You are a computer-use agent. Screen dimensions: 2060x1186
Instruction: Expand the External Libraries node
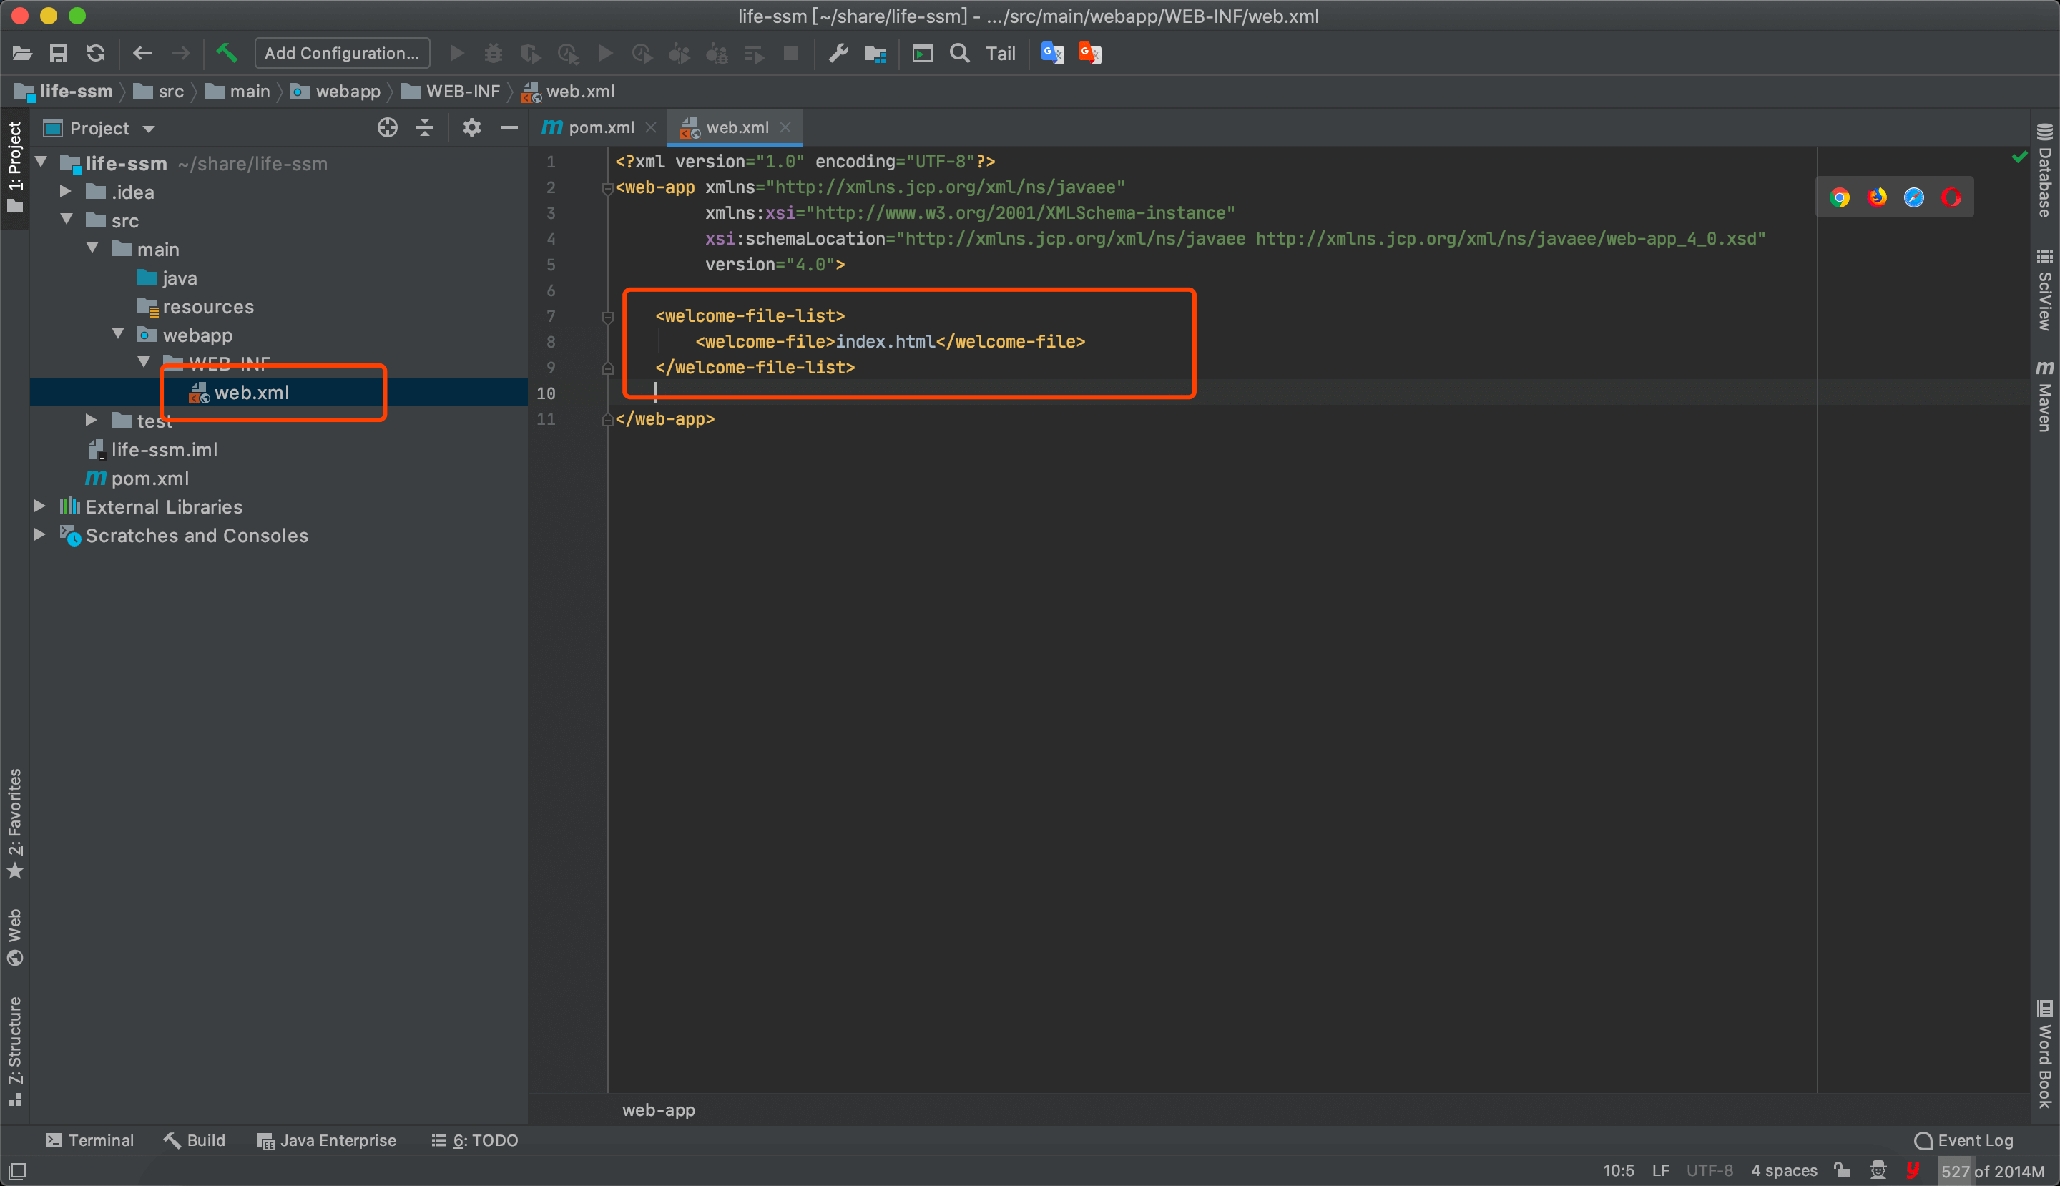[39, 506]
